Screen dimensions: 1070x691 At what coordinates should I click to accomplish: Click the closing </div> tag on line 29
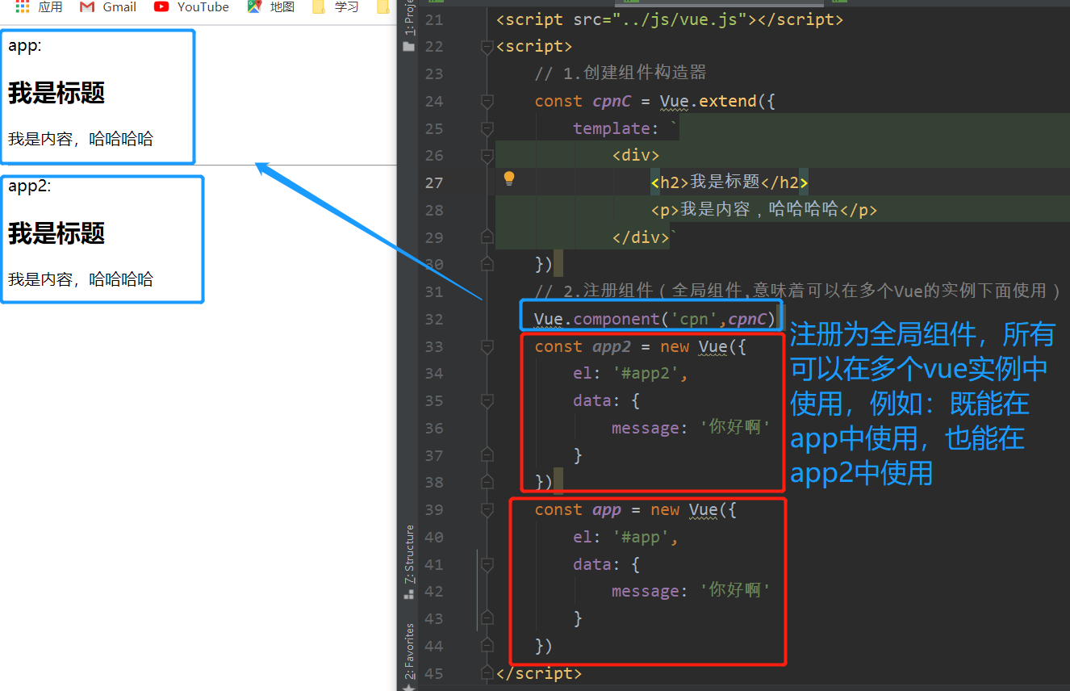(641, 237)
